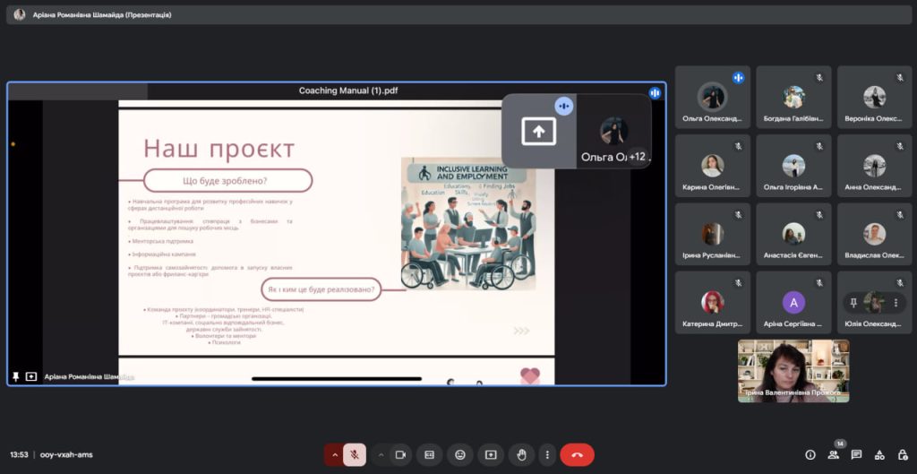This screenshot has height=474, width=917.
Task: Click the present screen icon
Action: pos(491,455)
